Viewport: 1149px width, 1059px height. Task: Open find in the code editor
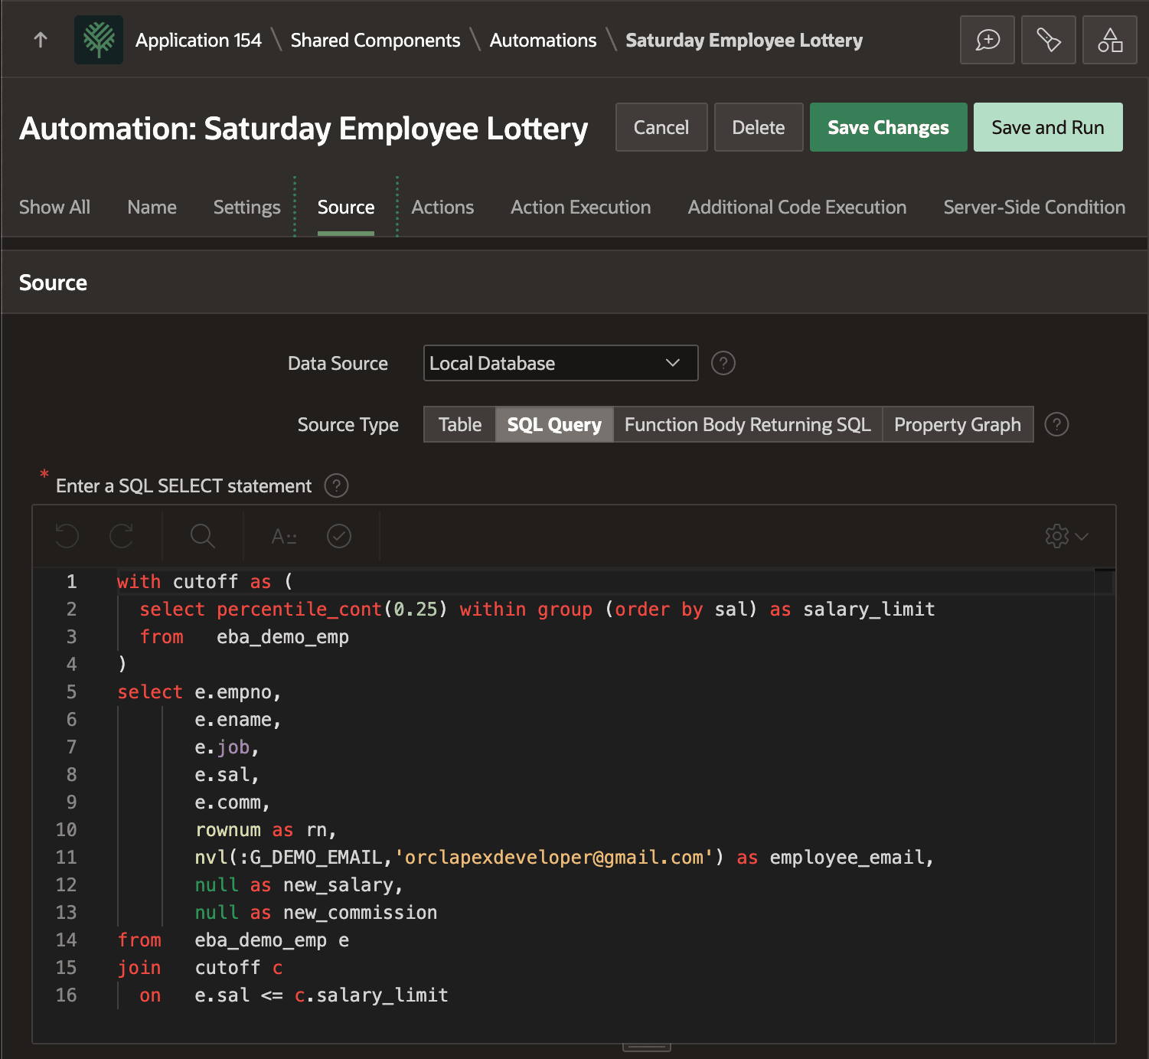coord(203,536)
